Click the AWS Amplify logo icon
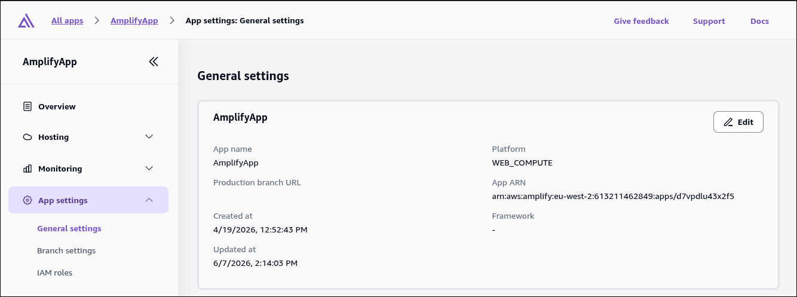The image size is (797, 297). [x=26, y=21]
